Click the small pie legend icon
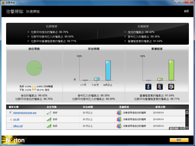 tap(34, 88)
